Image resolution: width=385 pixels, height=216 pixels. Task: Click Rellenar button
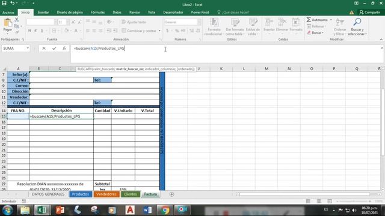tap(316, 26)
